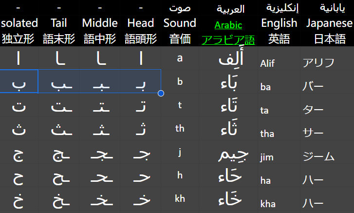Open the green Arabic hyperlink in header
Image resolution: width=354 pixels, height=213 pixels.
[x=229, y=25]
